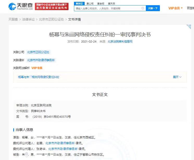
Task: Click the 关联公司 label
Action: [x=18, y=52]
